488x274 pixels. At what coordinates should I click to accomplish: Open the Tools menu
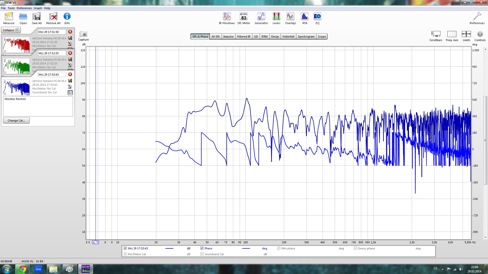click(x=11, y=8)
